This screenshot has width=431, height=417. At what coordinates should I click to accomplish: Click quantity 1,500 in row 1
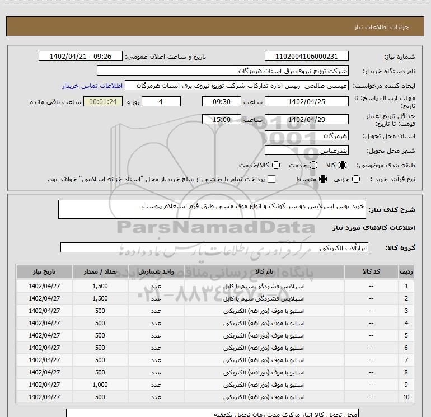100,286
